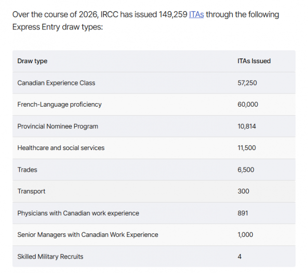This screenshot has height=273, width=308.
Task: Select French-Language proficiency row label
Action: pos(59,104)
